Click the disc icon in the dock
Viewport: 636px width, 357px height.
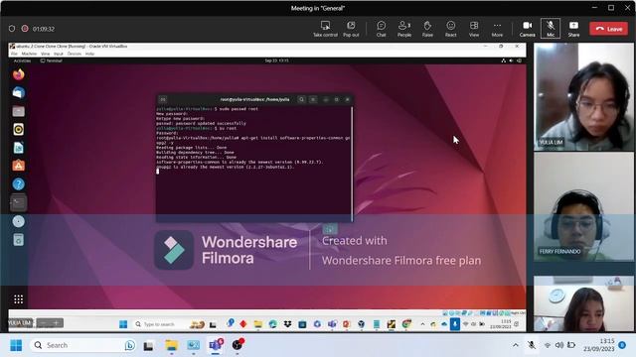point(18,221)
